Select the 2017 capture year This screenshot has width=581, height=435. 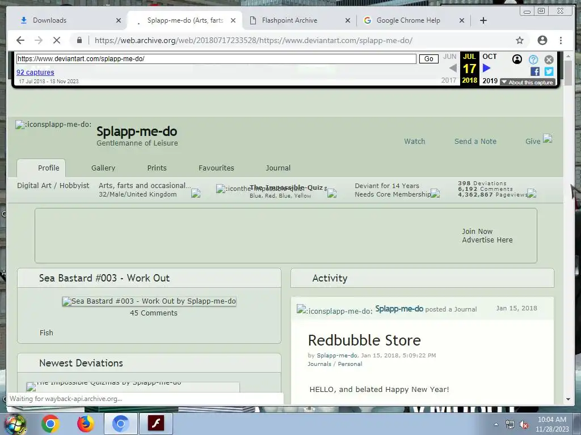coord(449,80)
